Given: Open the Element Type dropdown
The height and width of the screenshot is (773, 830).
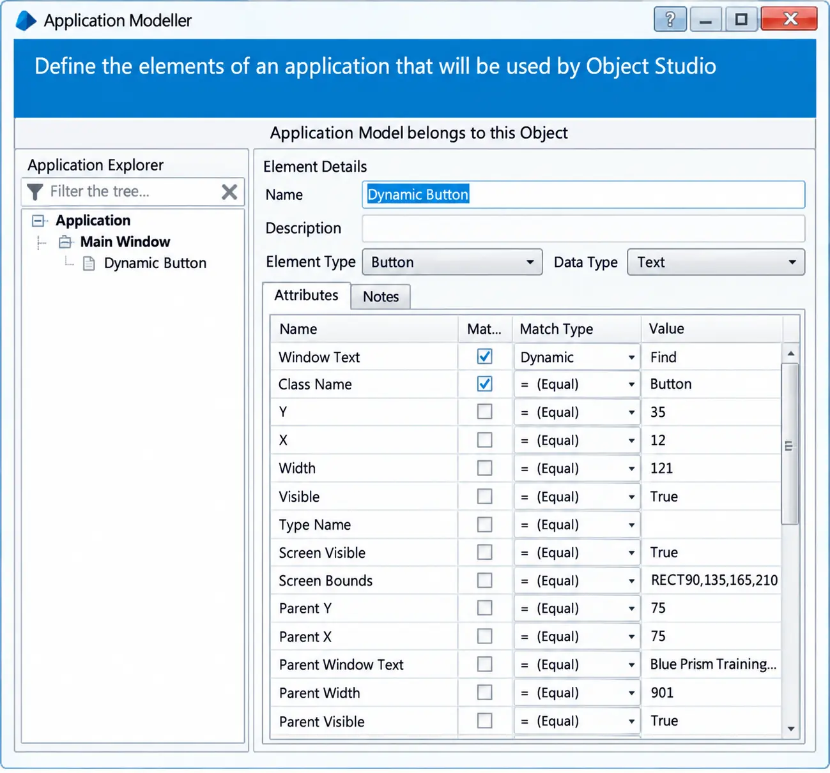Looking at the screenshot, I should 452,262.
